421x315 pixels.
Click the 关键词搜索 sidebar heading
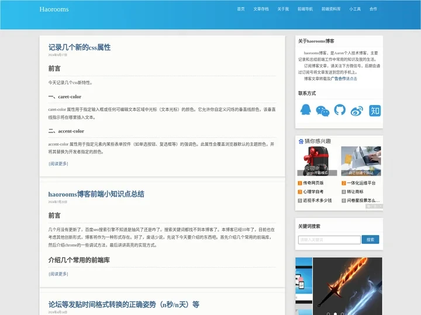pyautogui.click(x=309, y=226)
